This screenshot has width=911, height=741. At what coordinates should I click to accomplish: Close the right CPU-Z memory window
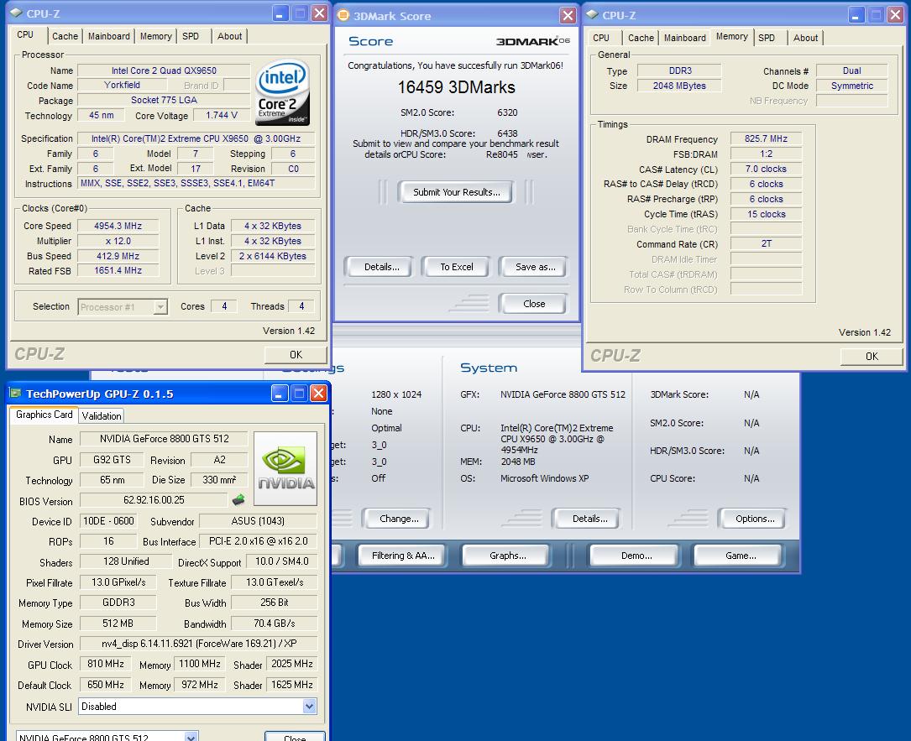coord(895,14)
